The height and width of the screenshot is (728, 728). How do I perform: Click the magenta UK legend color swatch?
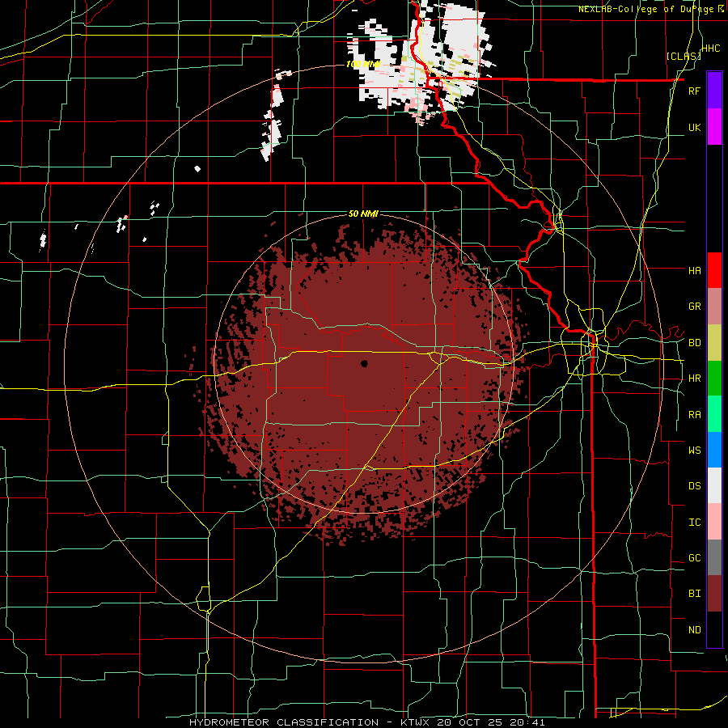point(714,127)
